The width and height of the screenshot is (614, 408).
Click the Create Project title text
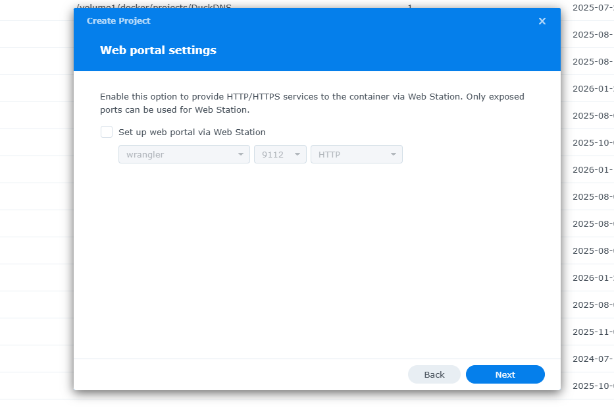click(x=118, y=21)
